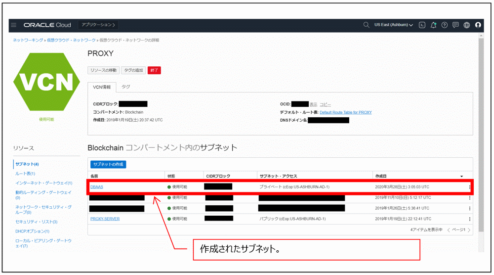This screenshot has height=275, width=494.
Task: Open the hamburger navigation menu
Action: click(13, 25)
